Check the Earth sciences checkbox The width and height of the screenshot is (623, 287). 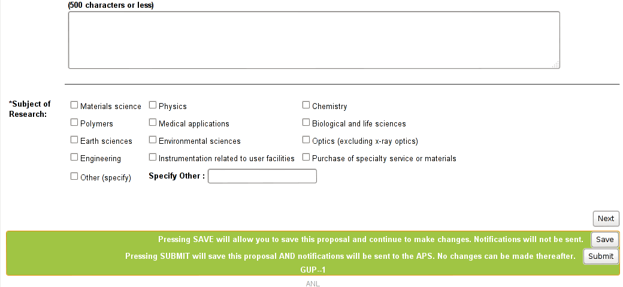click(74, 140)
